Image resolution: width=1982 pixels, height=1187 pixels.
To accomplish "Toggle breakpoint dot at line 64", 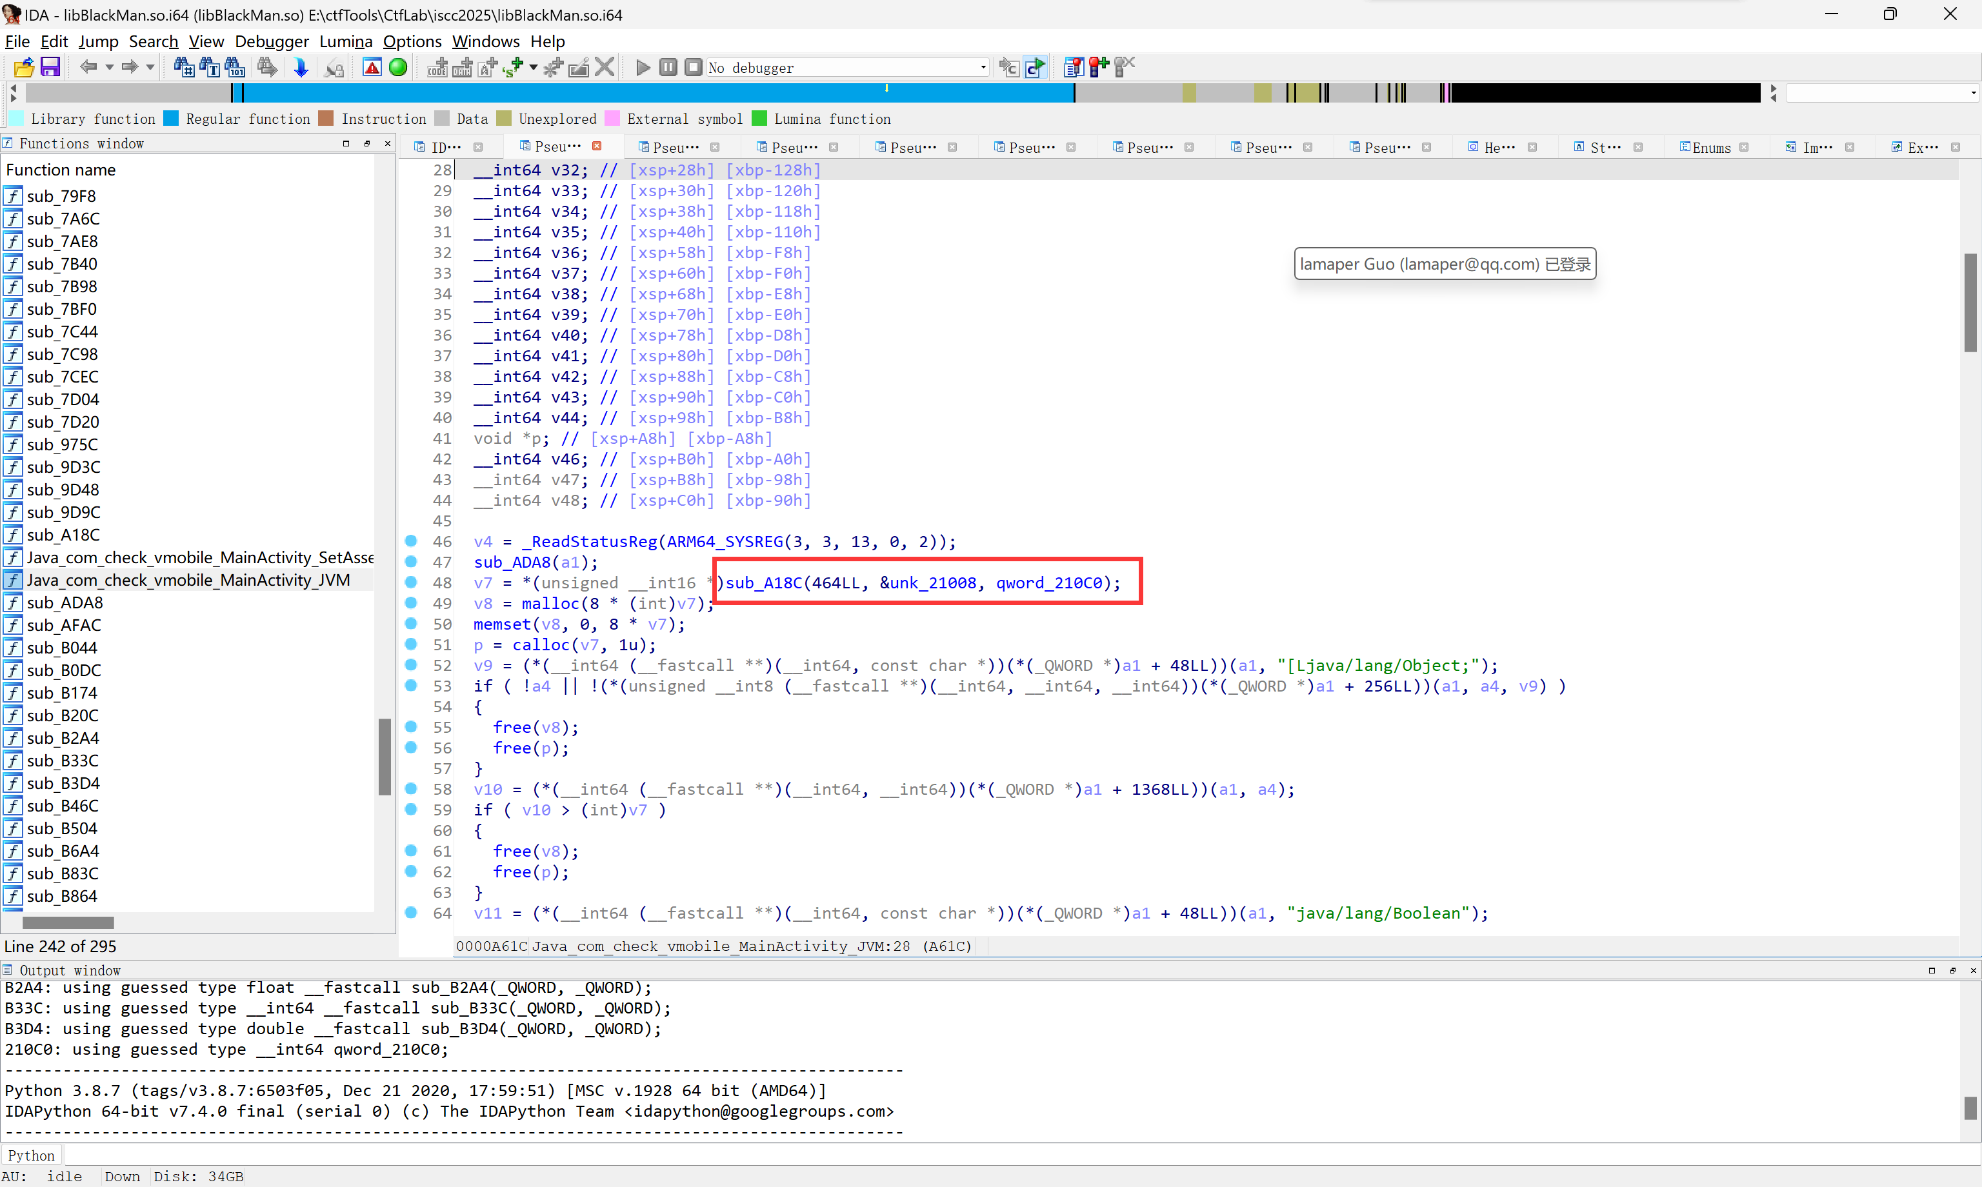I will 411,913.
